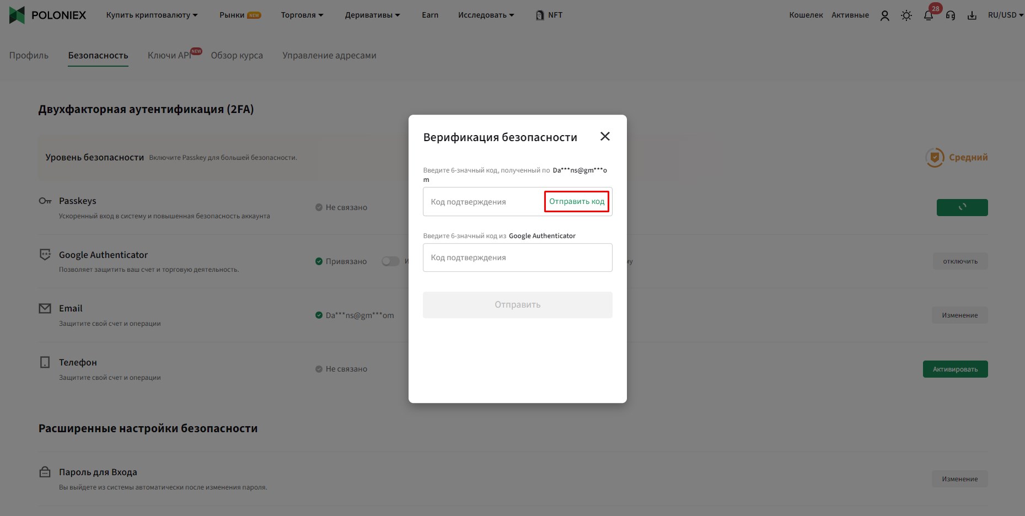Open the Earn menu item
This screenshot has height=516, width=1025.
click(x=430, y=15)
